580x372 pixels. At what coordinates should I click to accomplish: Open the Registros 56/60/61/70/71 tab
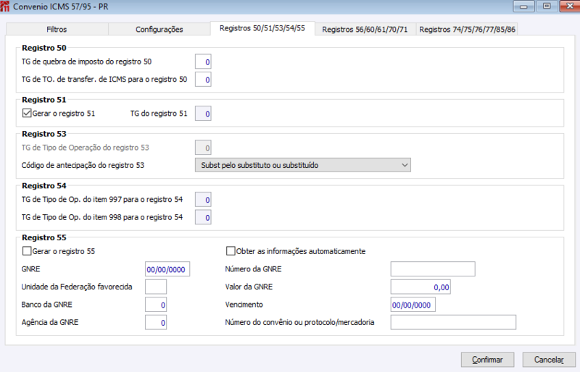coord(365,29)
